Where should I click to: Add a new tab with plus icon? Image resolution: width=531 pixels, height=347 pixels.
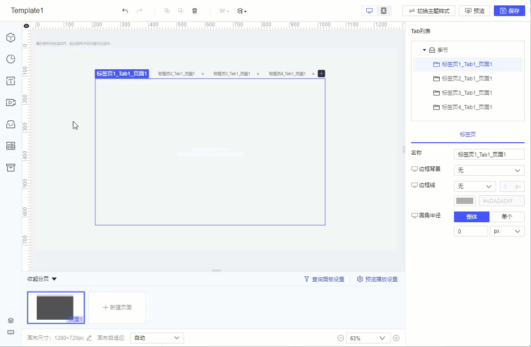pos(321,74)
